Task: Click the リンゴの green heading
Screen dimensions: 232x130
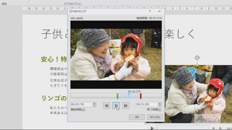Action: 54,98
